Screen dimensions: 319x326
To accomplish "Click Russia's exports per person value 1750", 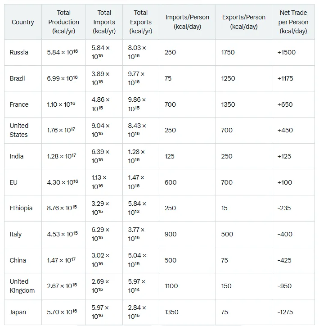I will point(228,52).
